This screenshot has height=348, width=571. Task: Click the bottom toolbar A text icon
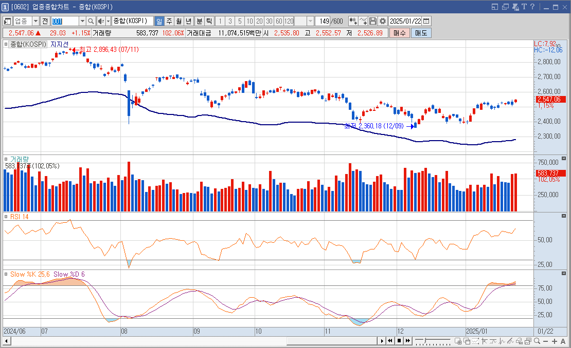(563, 341)
